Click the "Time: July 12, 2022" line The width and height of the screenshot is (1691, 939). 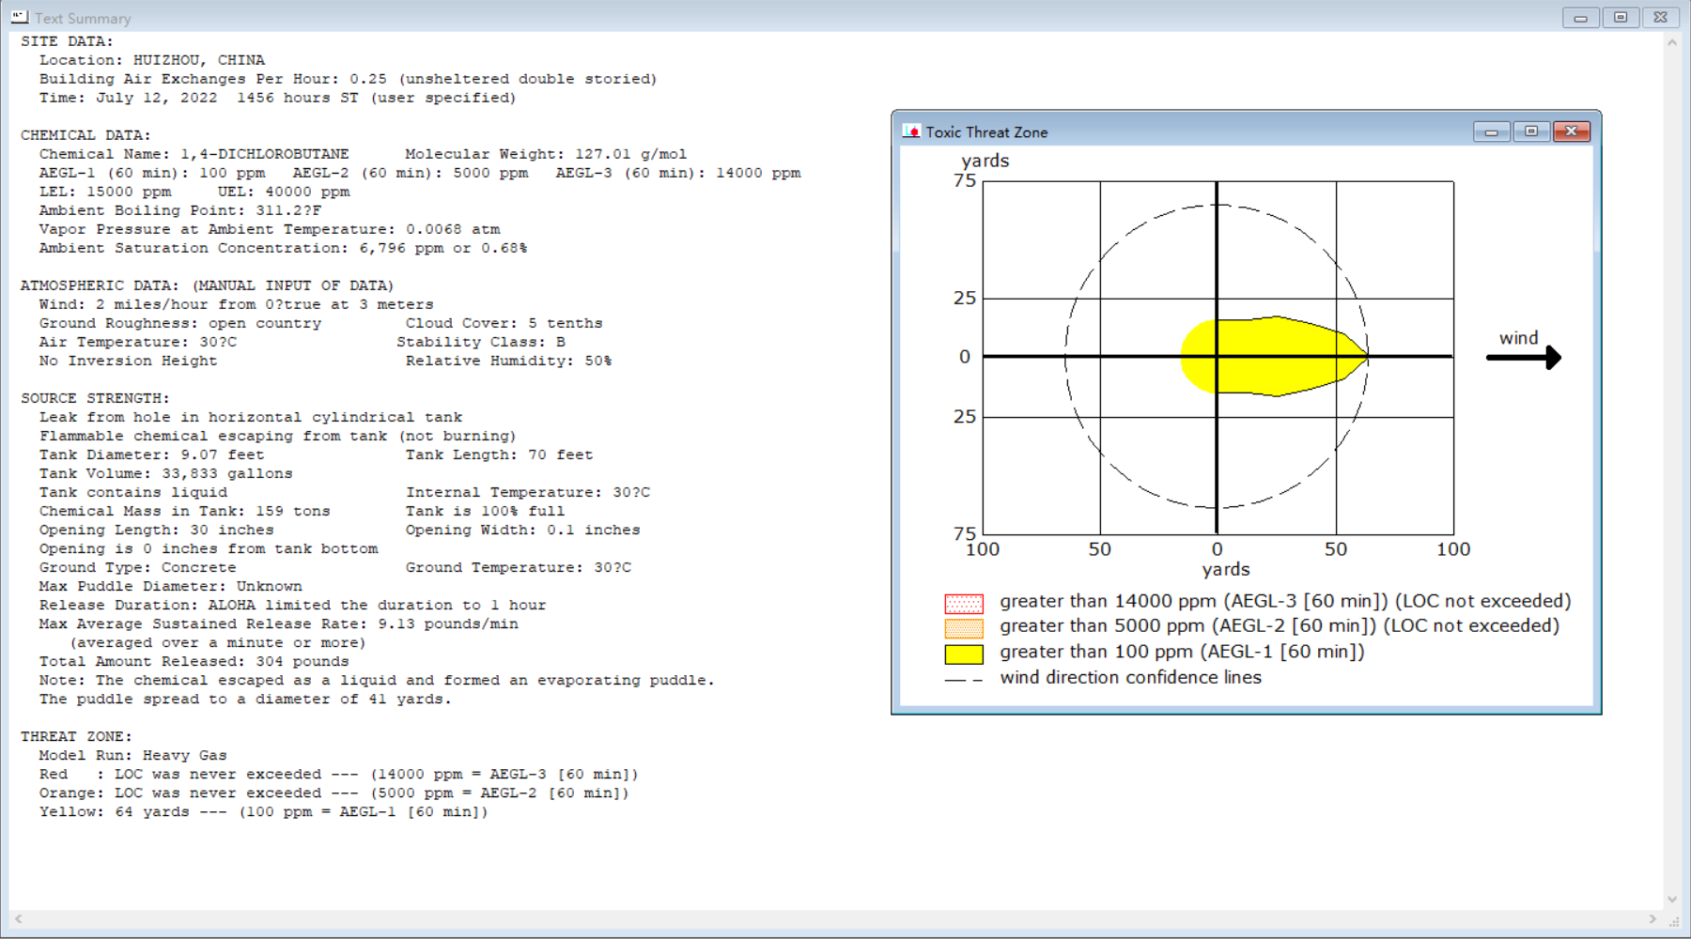coord(278,98)
